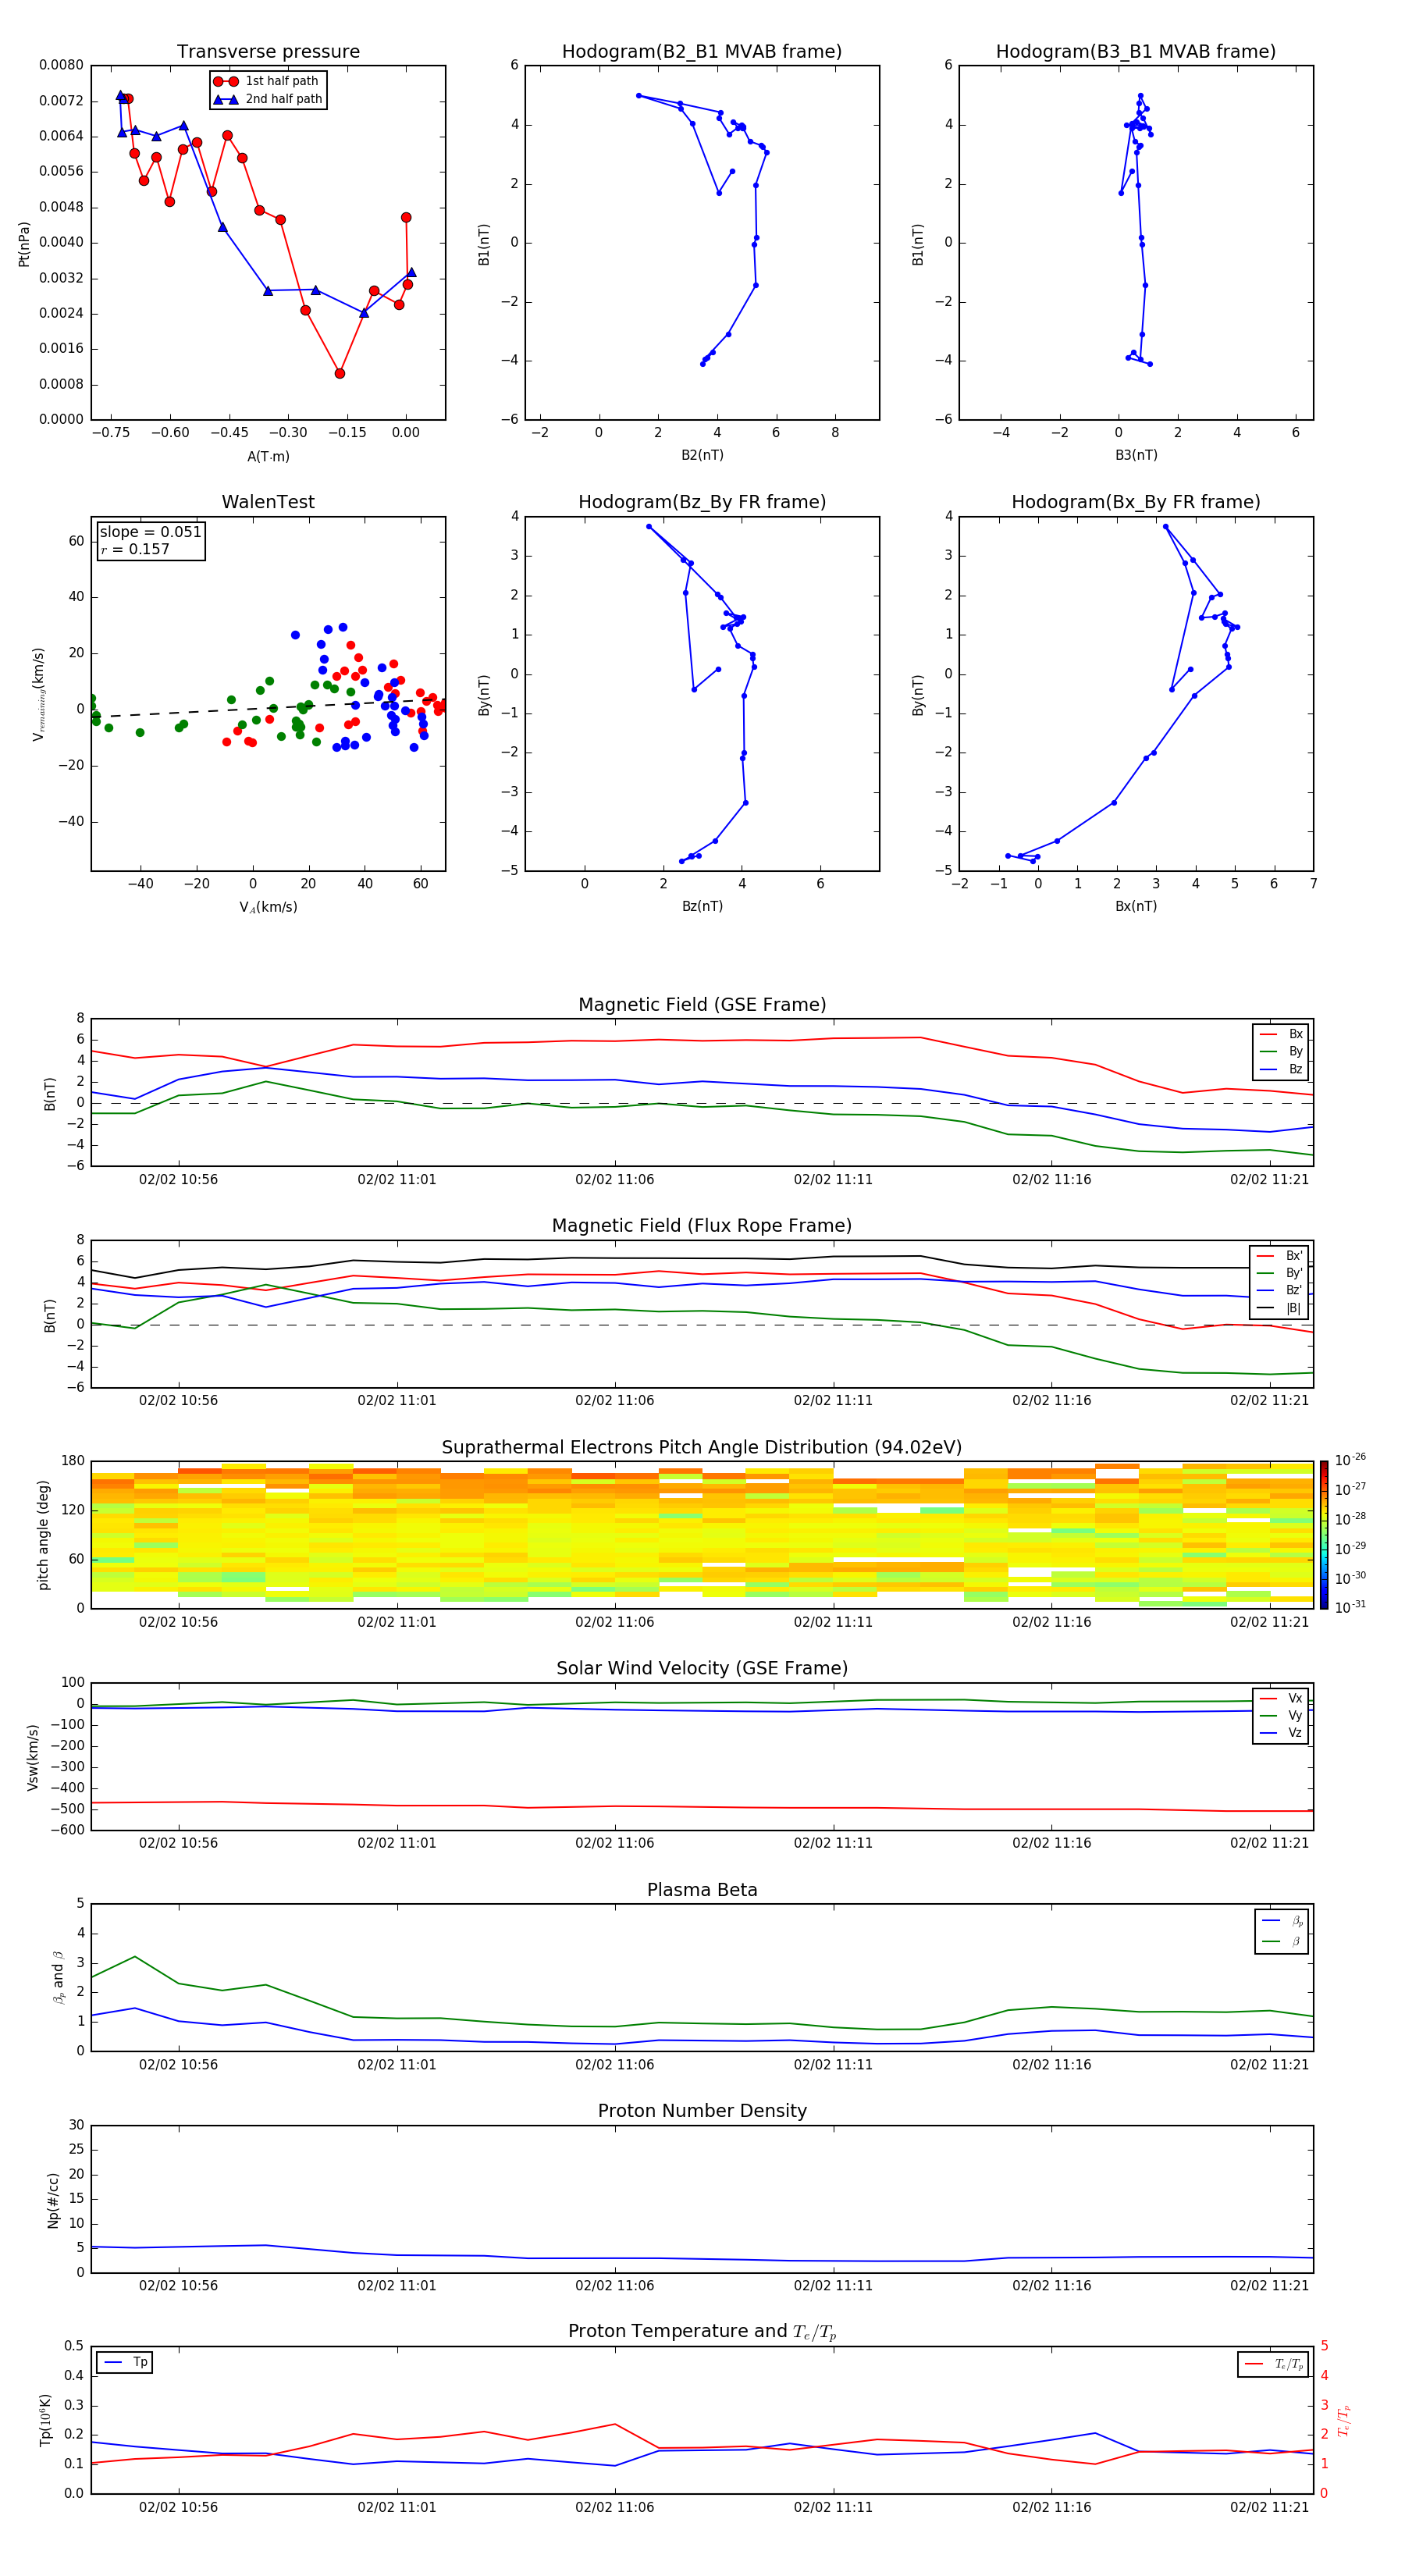Click the "Np(#/cc)" y-axis label
This screenshot has height=2576, width=1405.
pyautogui.click(x=53, y=2200)
